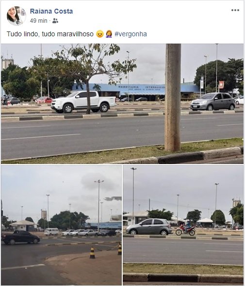This screenshot has height=286, width=245.
Task: Click the concrete pole in the top photo
Action: [x=173, y=98]
